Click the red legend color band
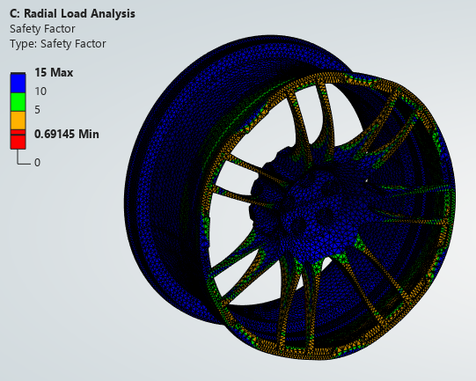 [18, 140]
